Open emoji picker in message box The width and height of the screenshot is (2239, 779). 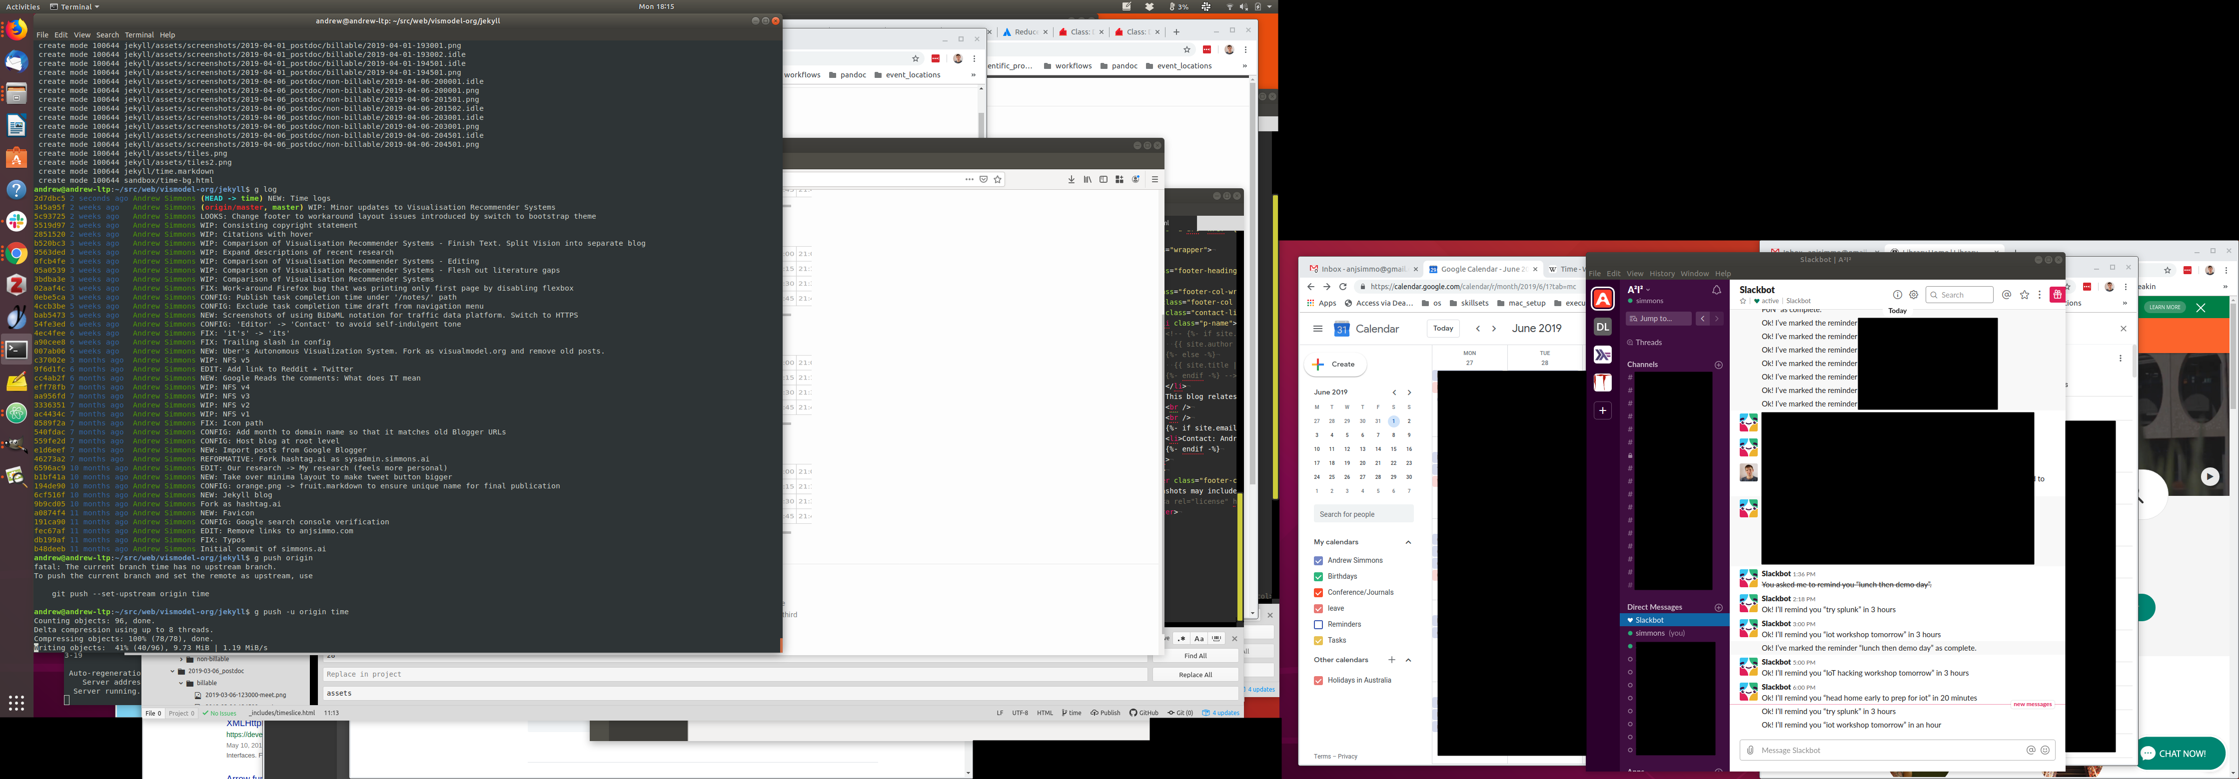click(x=2044, y=751)
